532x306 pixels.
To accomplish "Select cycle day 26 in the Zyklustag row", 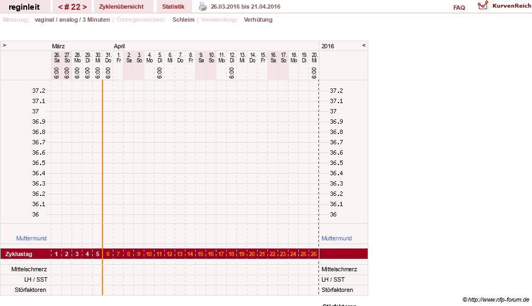I will pos(313,254).
